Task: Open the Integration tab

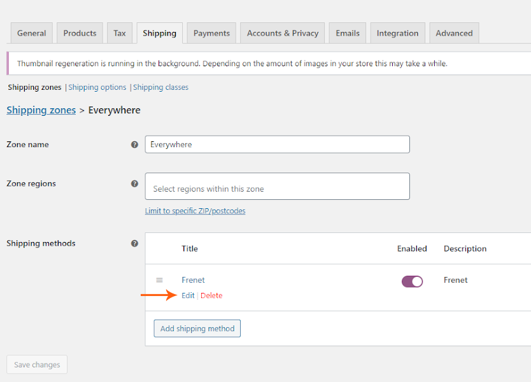Action: pos(397,33)
